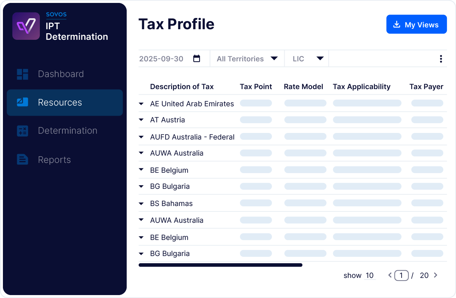
Task: Expand the BS Bahamas row
Action: (x=141, y=203)
